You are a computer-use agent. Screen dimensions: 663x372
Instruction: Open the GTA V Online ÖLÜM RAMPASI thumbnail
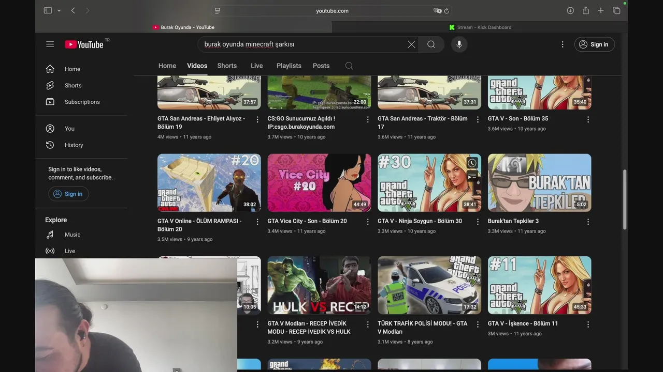pos(209,183)
